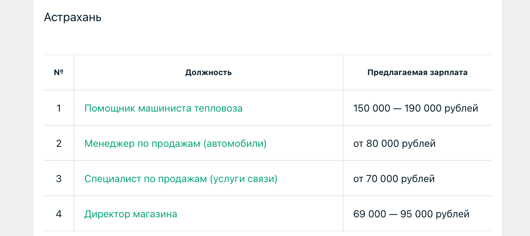
Task: Select row number 1 cell
Action: tap(59, 108)
